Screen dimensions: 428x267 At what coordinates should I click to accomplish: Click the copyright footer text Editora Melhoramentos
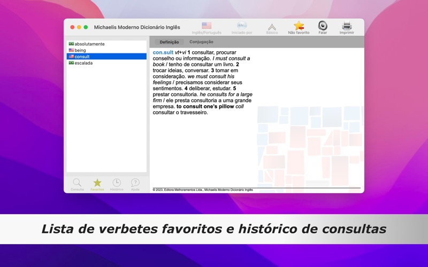coord(203,190)
